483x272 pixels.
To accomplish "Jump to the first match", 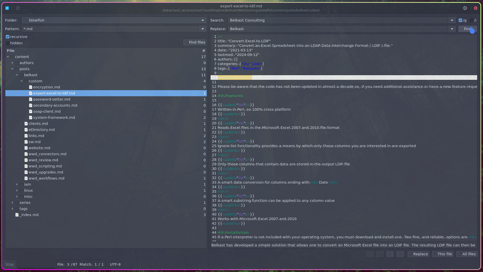I will point(370,254).
